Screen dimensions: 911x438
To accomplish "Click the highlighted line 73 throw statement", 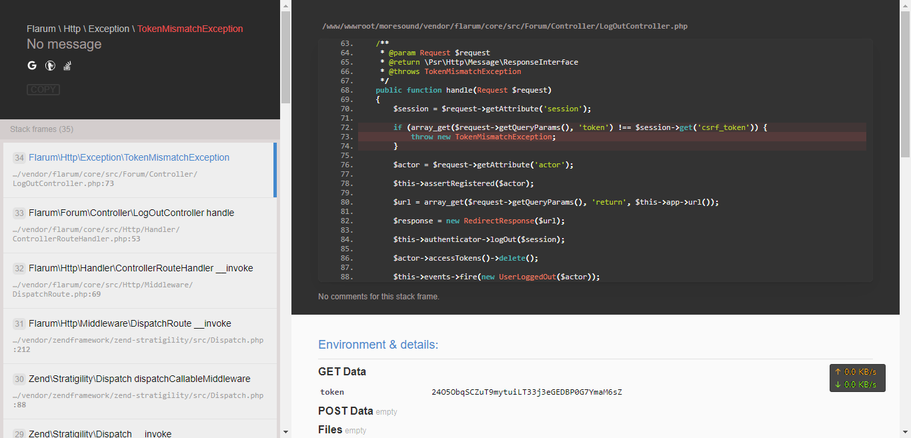I will 612,137.
